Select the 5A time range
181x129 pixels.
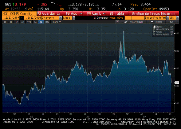coord(41,22)
